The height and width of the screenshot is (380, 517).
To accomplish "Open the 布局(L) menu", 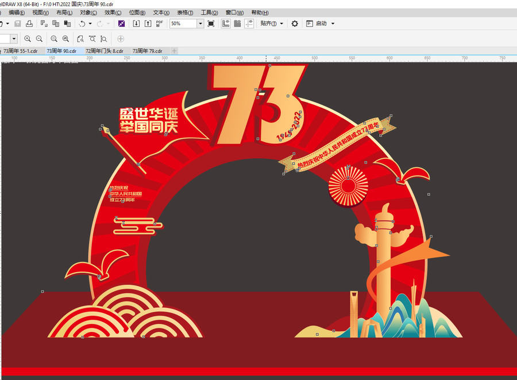I will 64,13.
